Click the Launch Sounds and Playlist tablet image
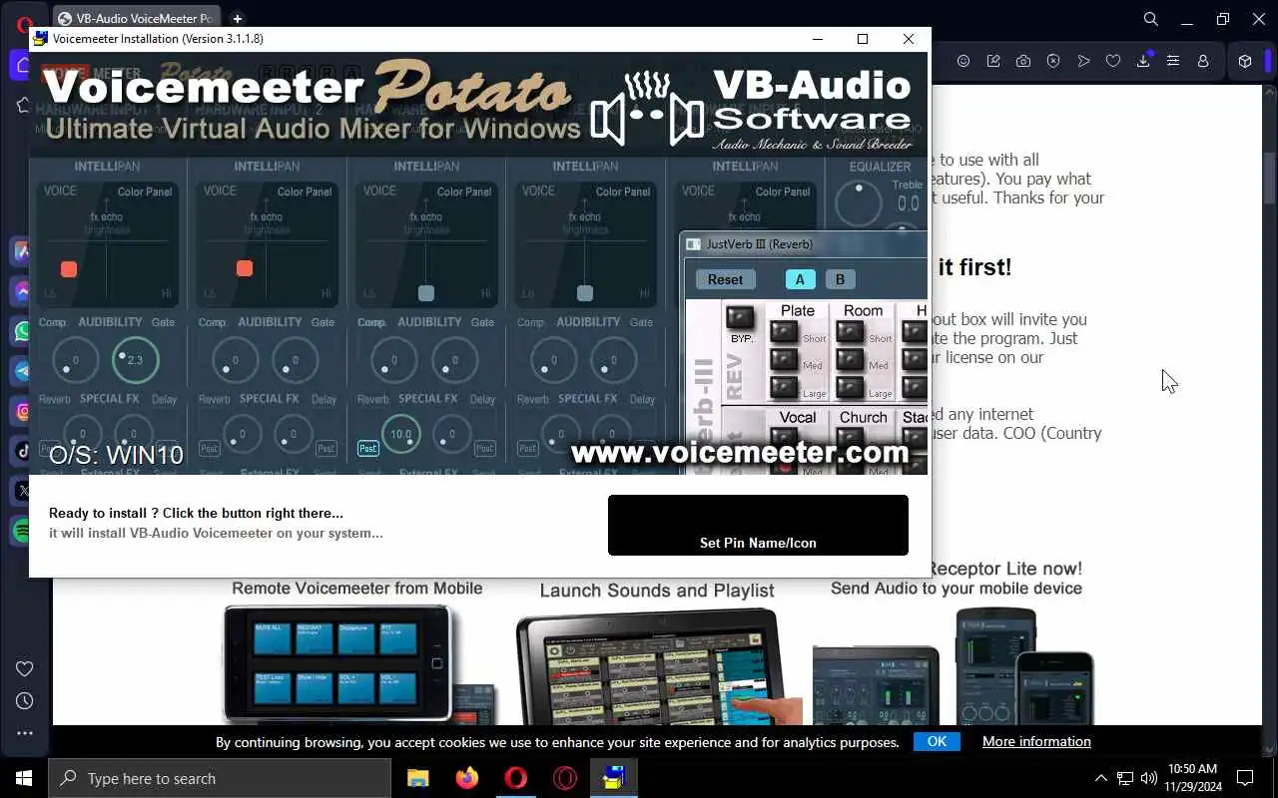1278x798 pixels. (658, 666)
